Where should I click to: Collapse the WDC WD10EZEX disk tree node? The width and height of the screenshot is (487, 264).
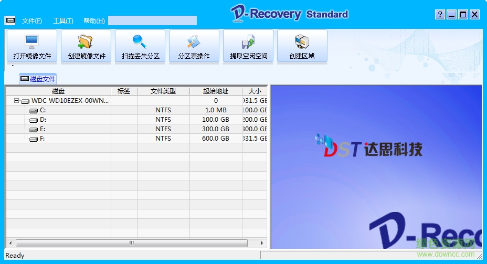coord(17,101)
